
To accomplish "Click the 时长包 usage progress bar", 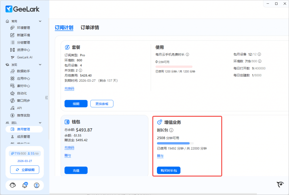I will pyautogui.click(x=175, y=143).
